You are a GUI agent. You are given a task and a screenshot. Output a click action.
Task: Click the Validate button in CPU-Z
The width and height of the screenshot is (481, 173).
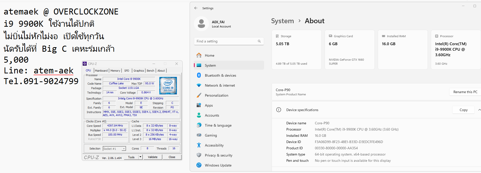[153, 157]
